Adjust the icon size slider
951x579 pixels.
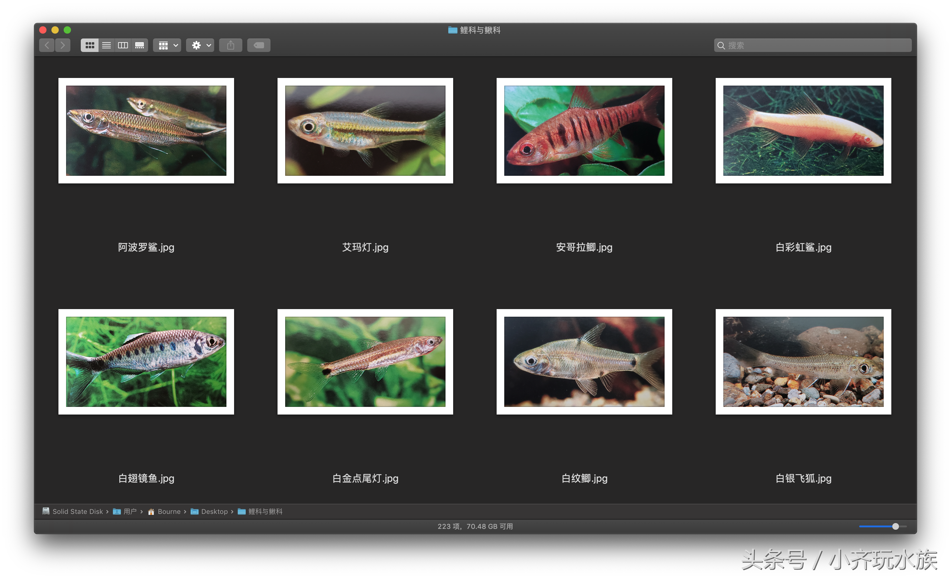[883, 527]
